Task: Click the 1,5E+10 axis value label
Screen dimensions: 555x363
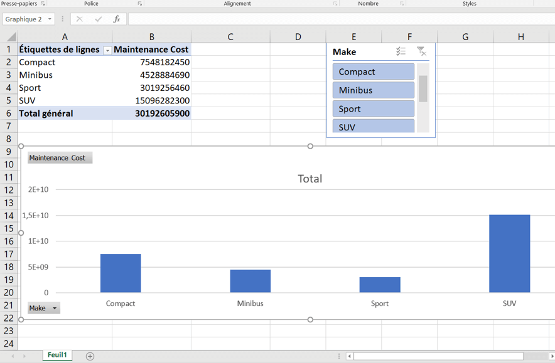Action: 35,215
